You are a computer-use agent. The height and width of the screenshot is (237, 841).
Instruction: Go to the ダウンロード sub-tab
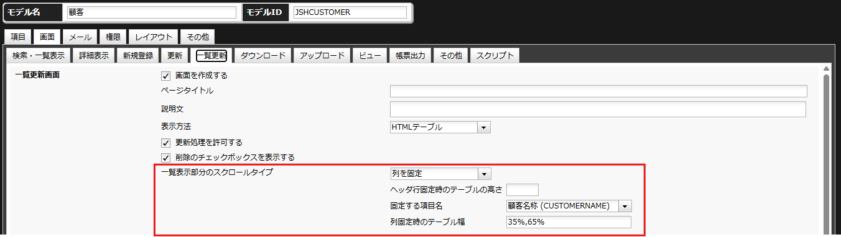(x=263, y=55)
